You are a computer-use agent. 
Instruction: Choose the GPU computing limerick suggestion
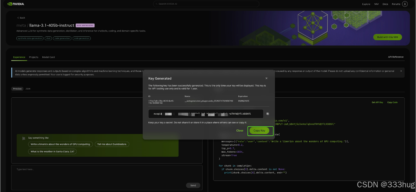(x=60, y=144)
